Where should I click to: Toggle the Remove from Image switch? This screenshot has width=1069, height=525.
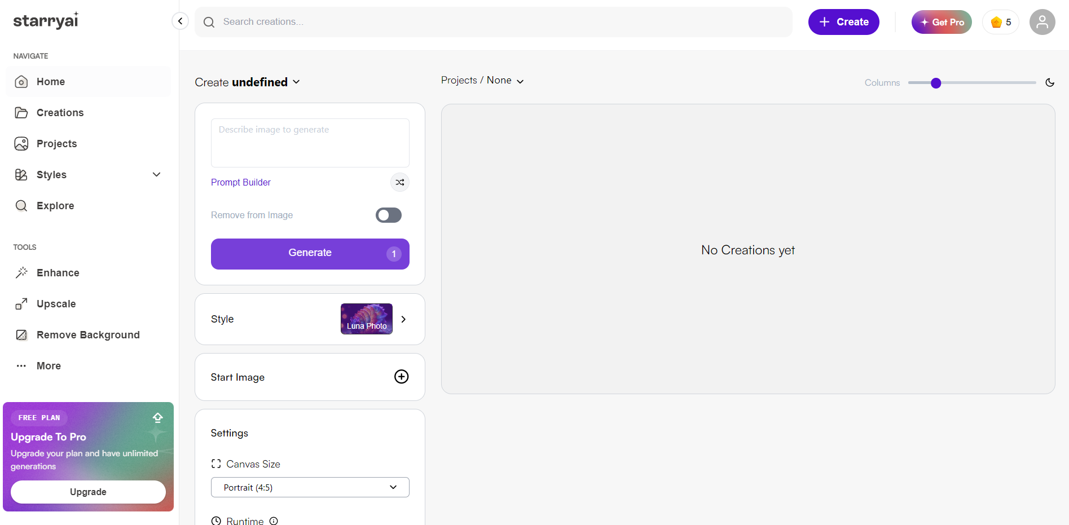coord(389,215)
